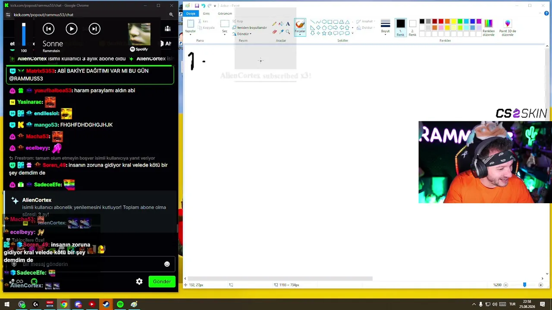The height and width of the screenshot is (310, 552).
Task: Click the Seç selection rectangle icon
Action: point(225,24)
